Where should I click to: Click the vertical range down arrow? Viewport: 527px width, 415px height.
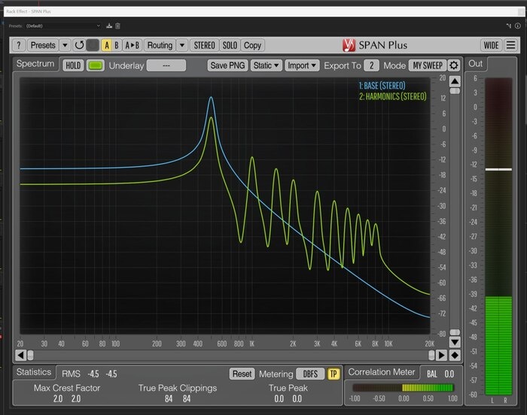pos(455,342)
